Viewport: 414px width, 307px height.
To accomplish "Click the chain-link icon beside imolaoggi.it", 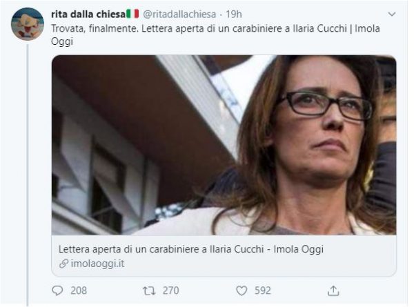I will (x=63, y=264).
